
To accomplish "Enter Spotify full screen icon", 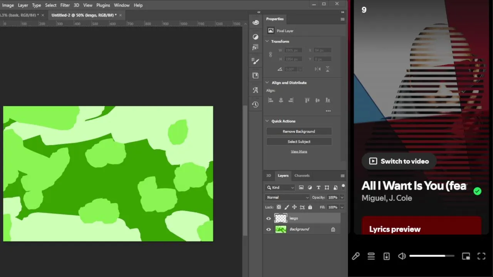I will pyautogui.click(x=481, y=256).
